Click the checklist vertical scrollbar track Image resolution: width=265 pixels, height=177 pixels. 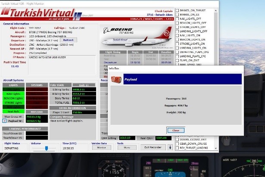pyautogui.click(x=215, y=39)
